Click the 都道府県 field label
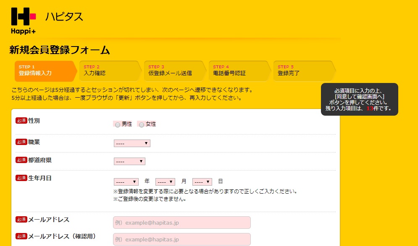This screenshot has height=246, width=418. [x=40, y=160]
